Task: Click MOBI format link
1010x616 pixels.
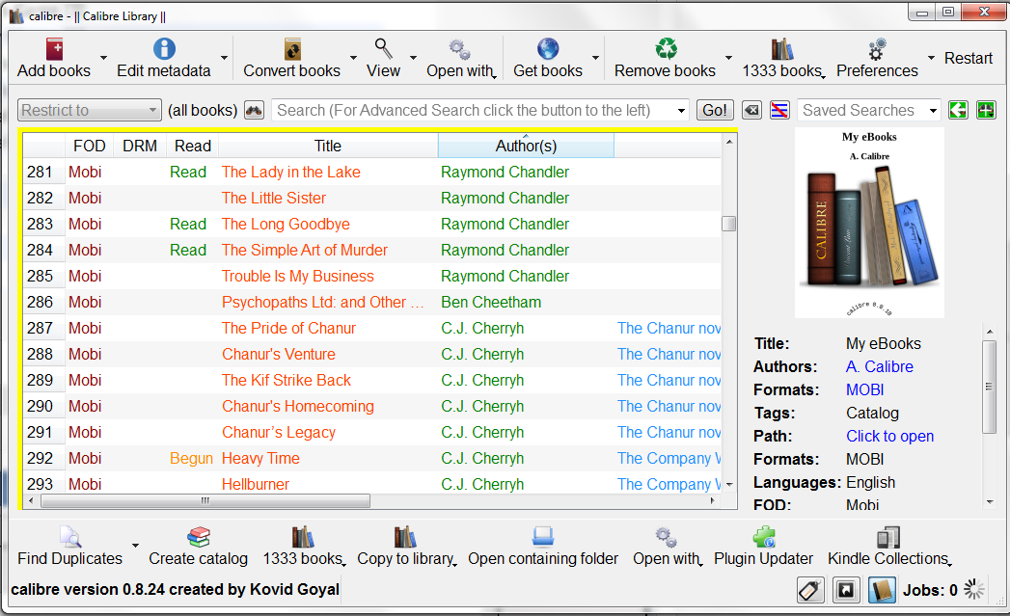Action: (865, 389)
